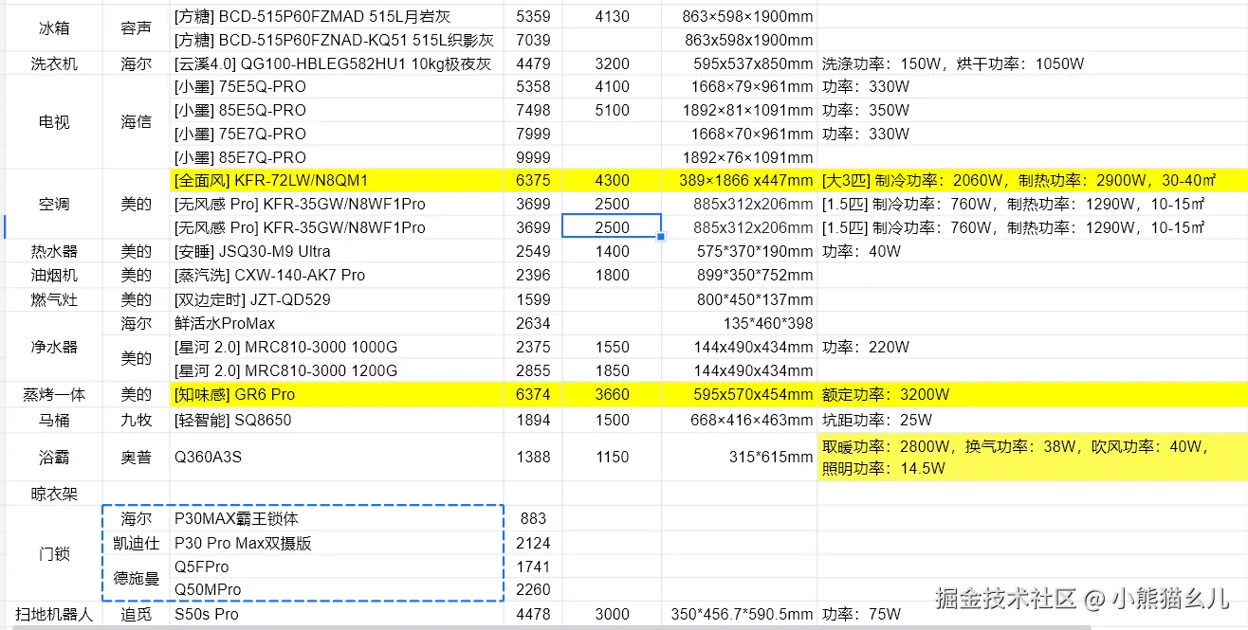1248x630 pixels.
Task: Click the 追觅 brand cell
Action: point(136,614)
